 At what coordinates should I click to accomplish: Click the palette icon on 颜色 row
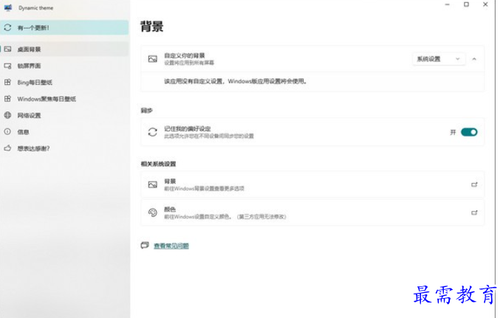tap(153, 212)
